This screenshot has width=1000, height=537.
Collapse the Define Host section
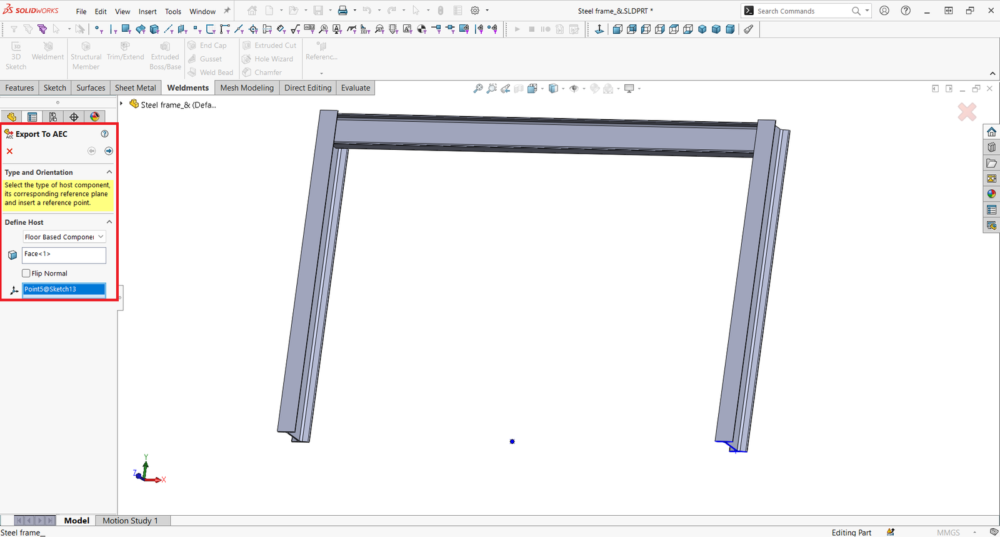tap(109, 222)
